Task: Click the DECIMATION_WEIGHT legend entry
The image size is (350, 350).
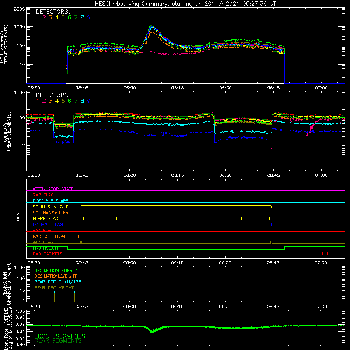Action: [56, 276]
